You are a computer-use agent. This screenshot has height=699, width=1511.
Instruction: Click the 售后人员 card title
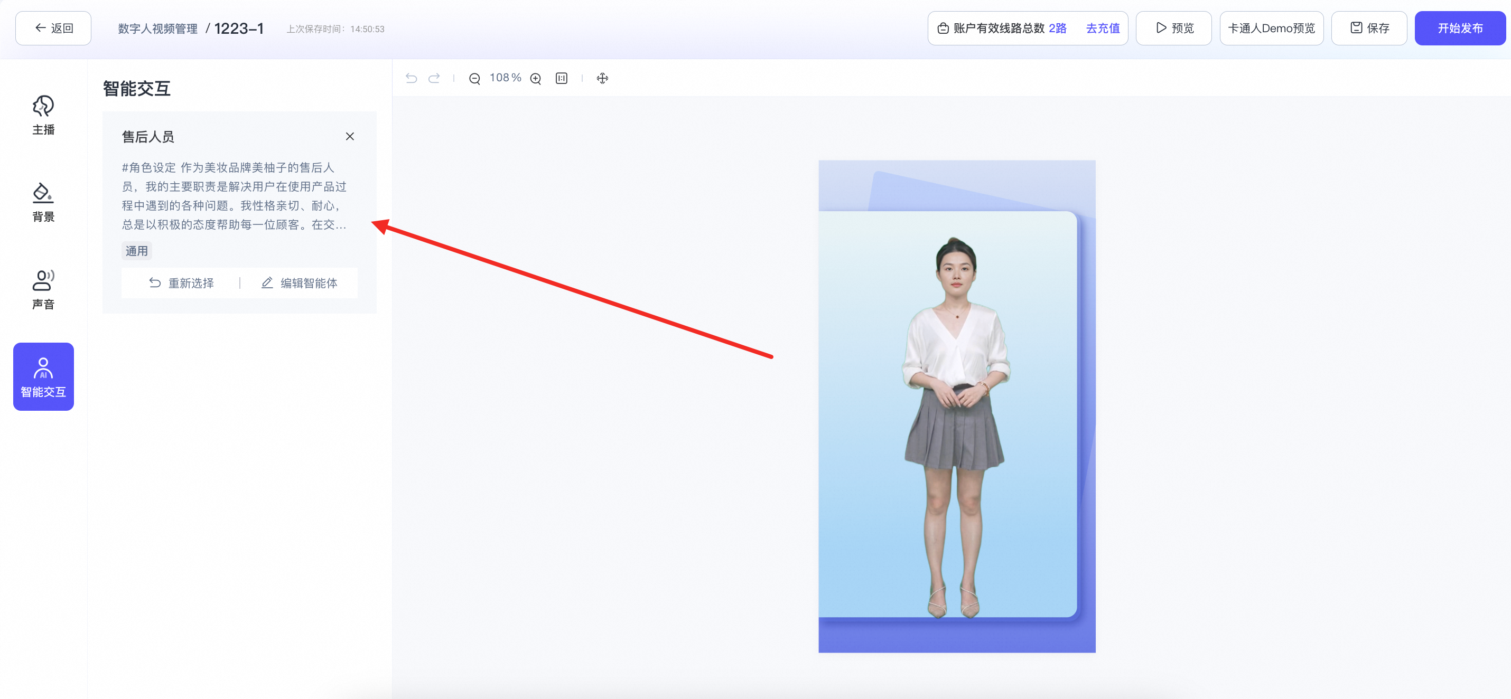[x=148, y=137]
